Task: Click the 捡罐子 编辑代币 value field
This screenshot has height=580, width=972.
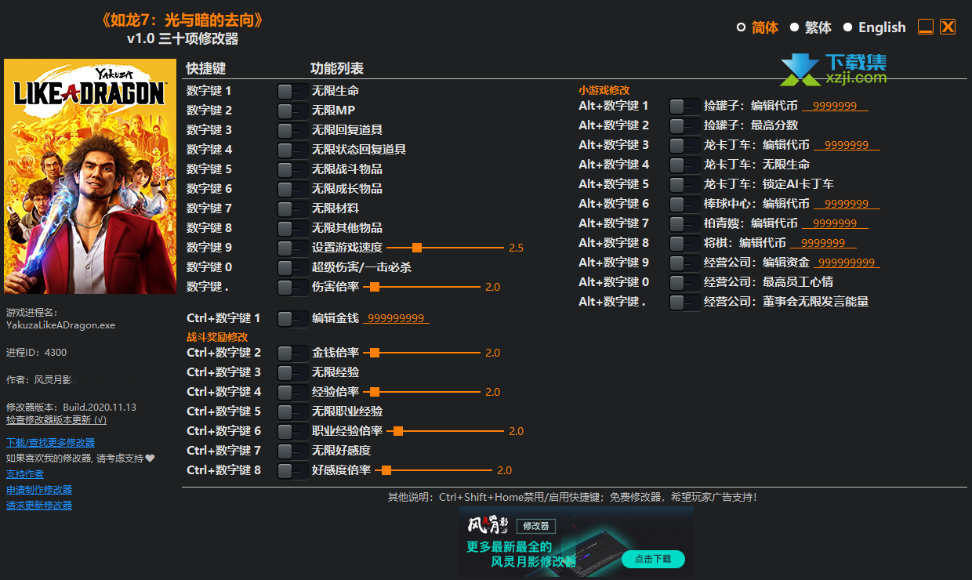Action: tap(835, 106)
